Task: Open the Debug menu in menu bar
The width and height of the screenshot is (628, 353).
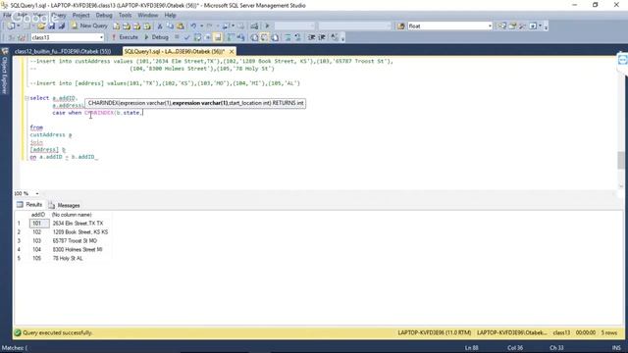Action: (x=104, y=16)
